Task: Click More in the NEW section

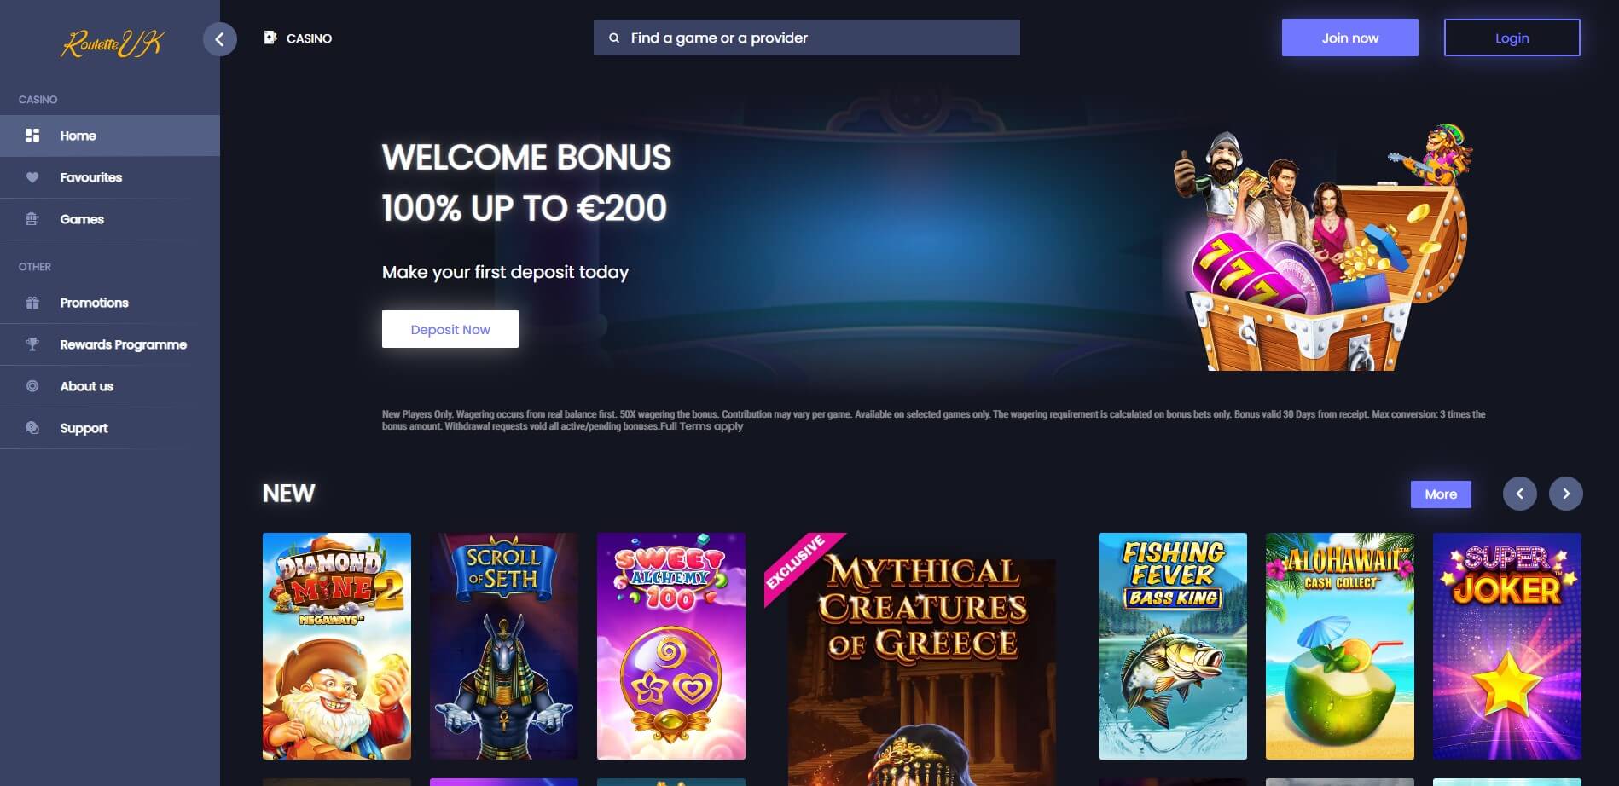Action: point(1441,494)
